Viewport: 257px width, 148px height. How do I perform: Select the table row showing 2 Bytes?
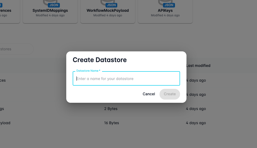coord(111,109)
